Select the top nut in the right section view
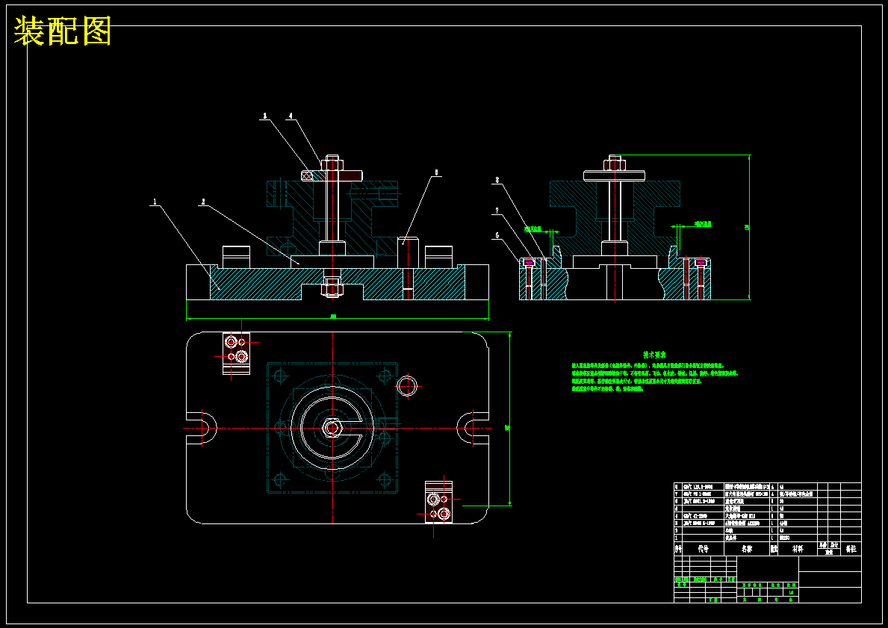888x628 pixels. [x=615, y=164]
